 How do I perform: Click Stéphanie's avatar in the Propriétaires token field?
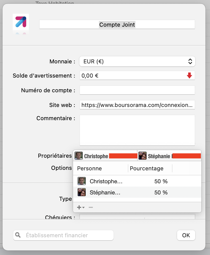(143, 156)
